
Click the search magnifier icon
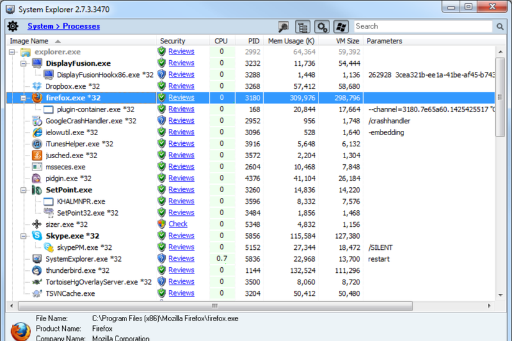[x=500, y=27]
